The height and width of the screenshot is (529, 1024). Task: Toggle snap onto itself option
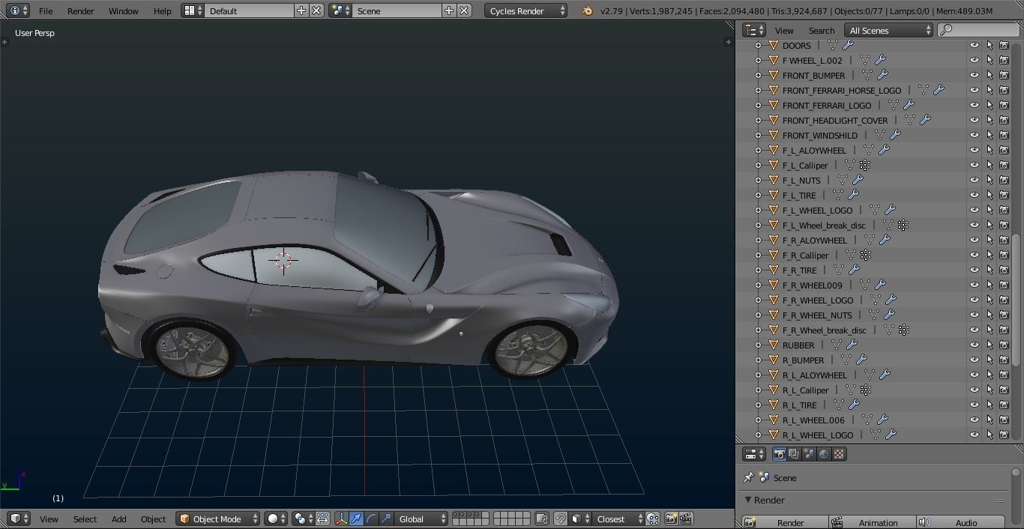[653, 519]
